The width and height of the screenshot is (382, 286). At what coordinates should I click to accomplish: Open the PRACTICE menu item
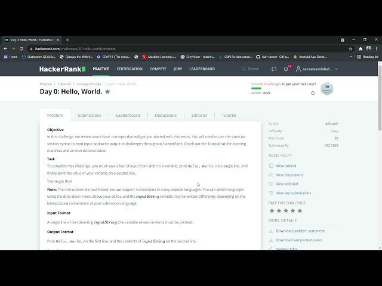point(101,69)
